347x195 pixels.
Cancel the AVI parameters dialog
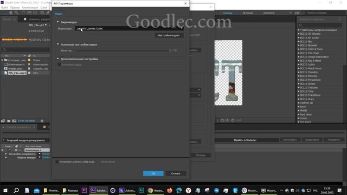pos(176,173)
